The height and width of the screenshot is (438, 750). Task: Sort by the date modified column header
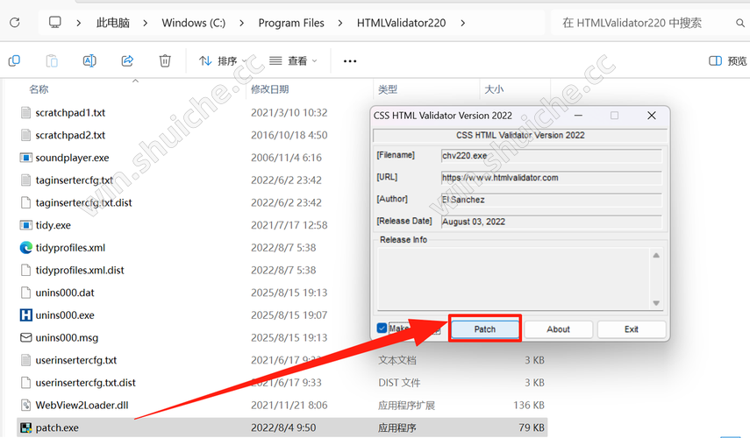(270, 89)
